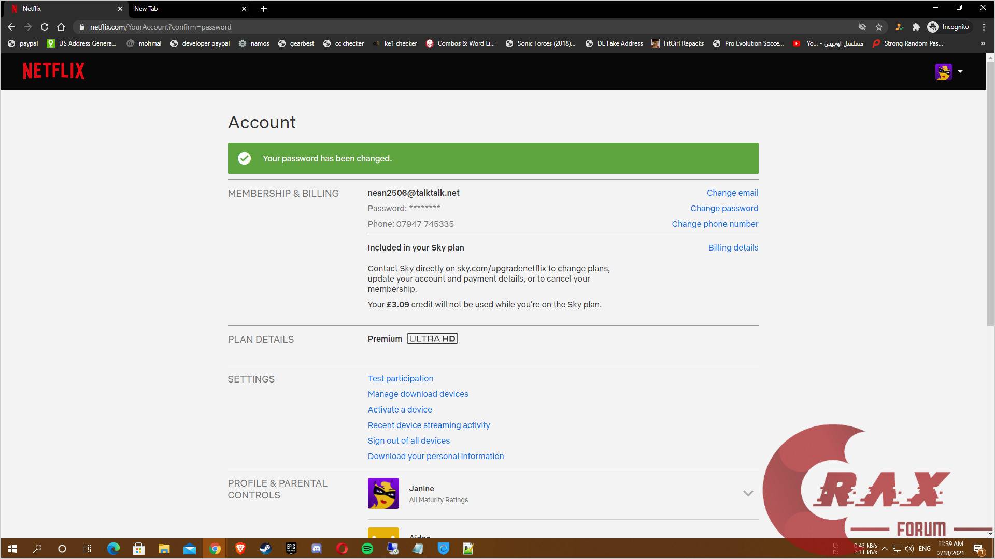Open Microsoft Edge from the taskbar

[113, 549]
